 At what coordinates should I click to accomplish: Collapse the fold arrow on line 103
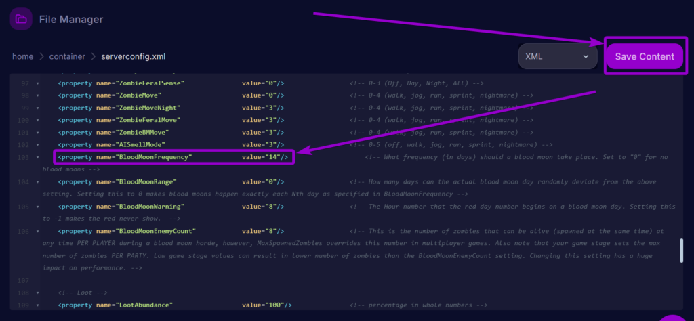[37, 157]
